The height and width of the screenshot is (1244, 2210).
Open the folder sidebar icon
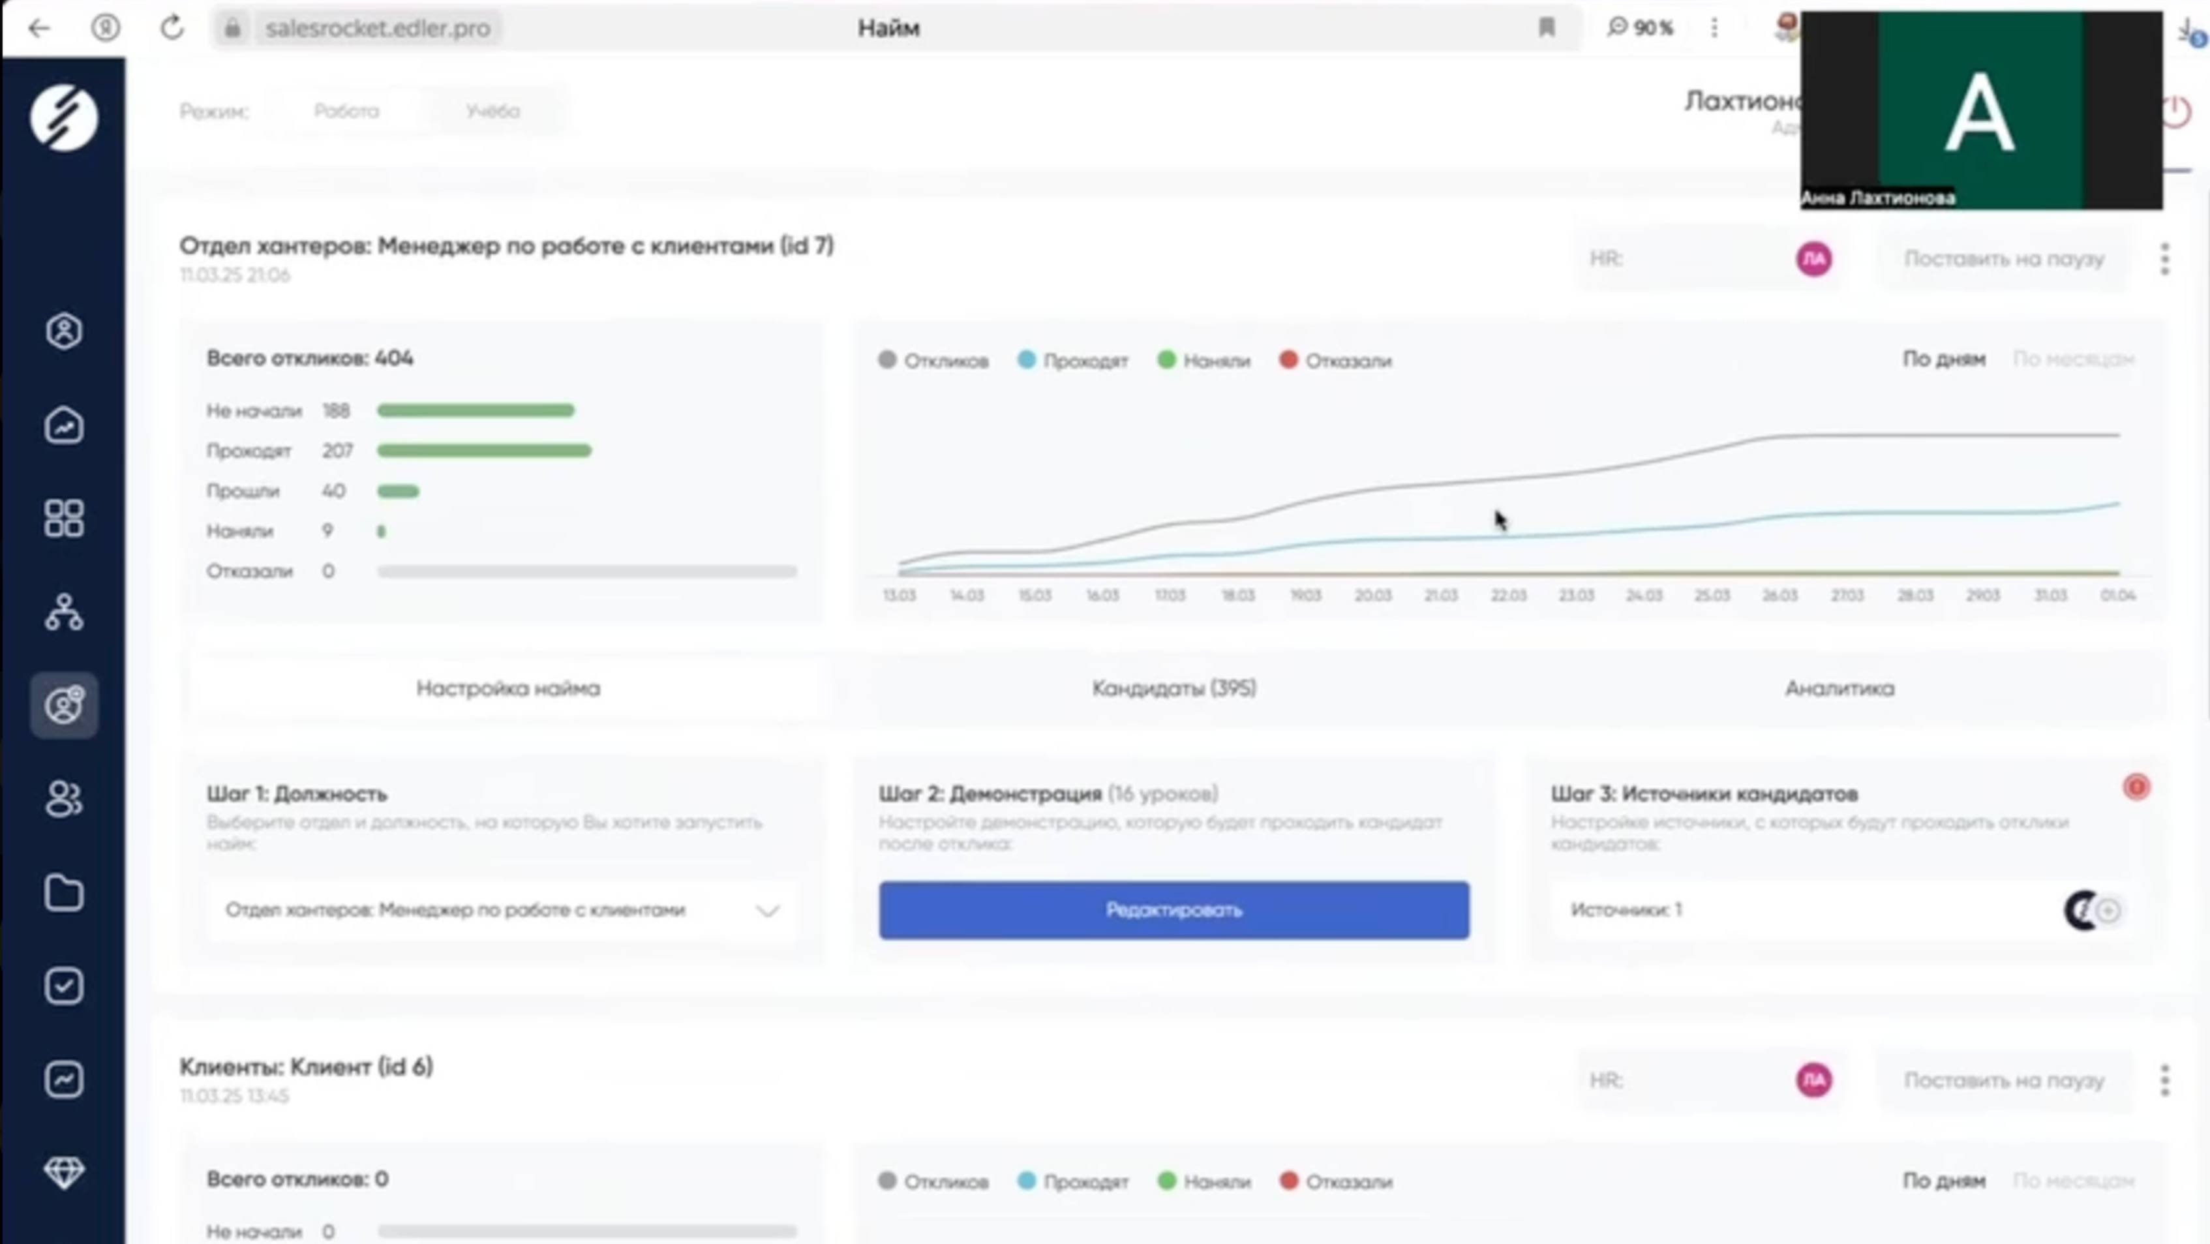(x=63, y=893)
